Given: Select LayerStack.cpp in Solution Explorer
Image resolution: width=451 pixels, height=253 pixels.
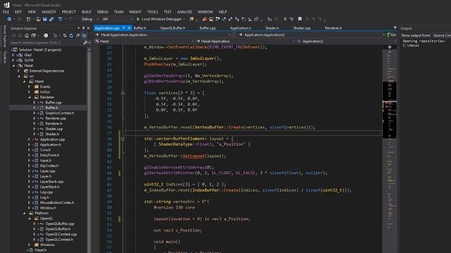Looking at the screenshot, I should pos(51,181).
